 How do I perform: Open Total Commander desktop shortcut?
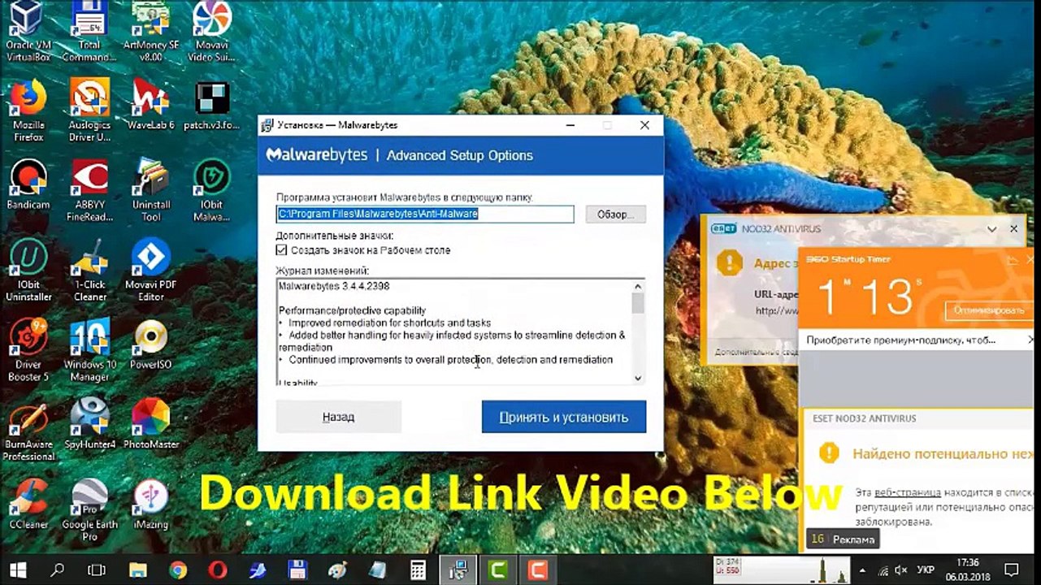tap(89, 31)
